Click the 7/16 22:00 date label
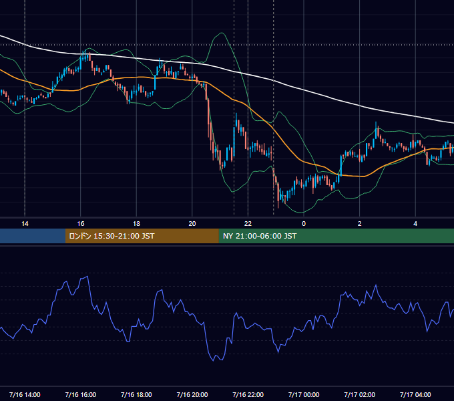This screenshot has height=401, width=454. 248,394
